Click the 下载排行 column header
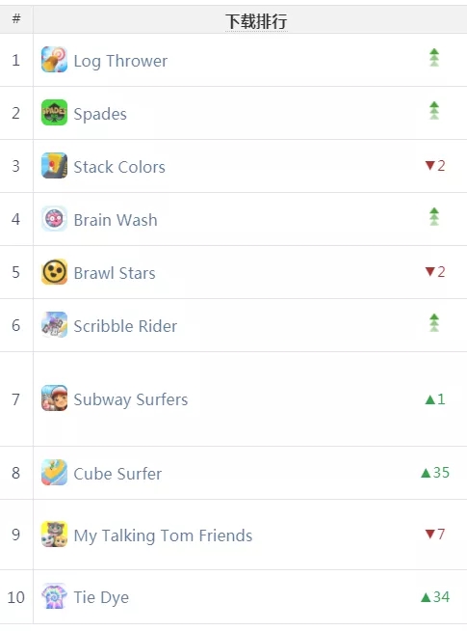This screenshot has width=467, height=631. [x=256, y=21]
